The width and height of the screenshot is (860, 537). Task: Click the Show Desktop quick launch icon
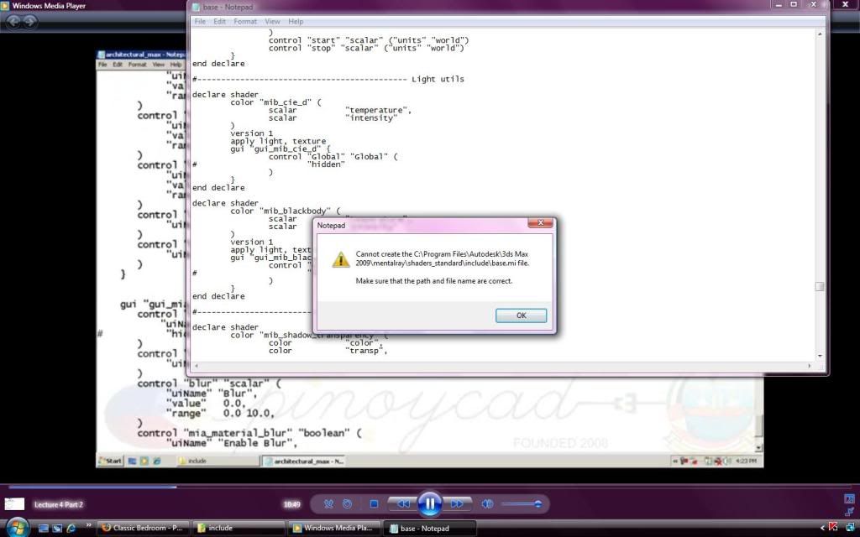44,529
